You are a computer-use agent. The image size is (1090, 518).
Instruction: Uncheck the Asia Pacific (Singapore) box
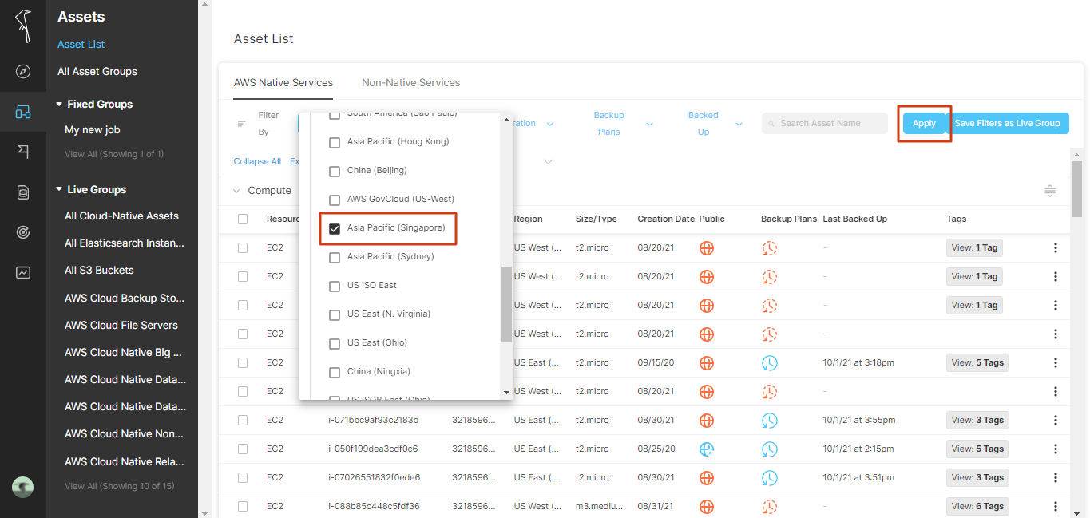pyautogui.click(x=335, y=228)
